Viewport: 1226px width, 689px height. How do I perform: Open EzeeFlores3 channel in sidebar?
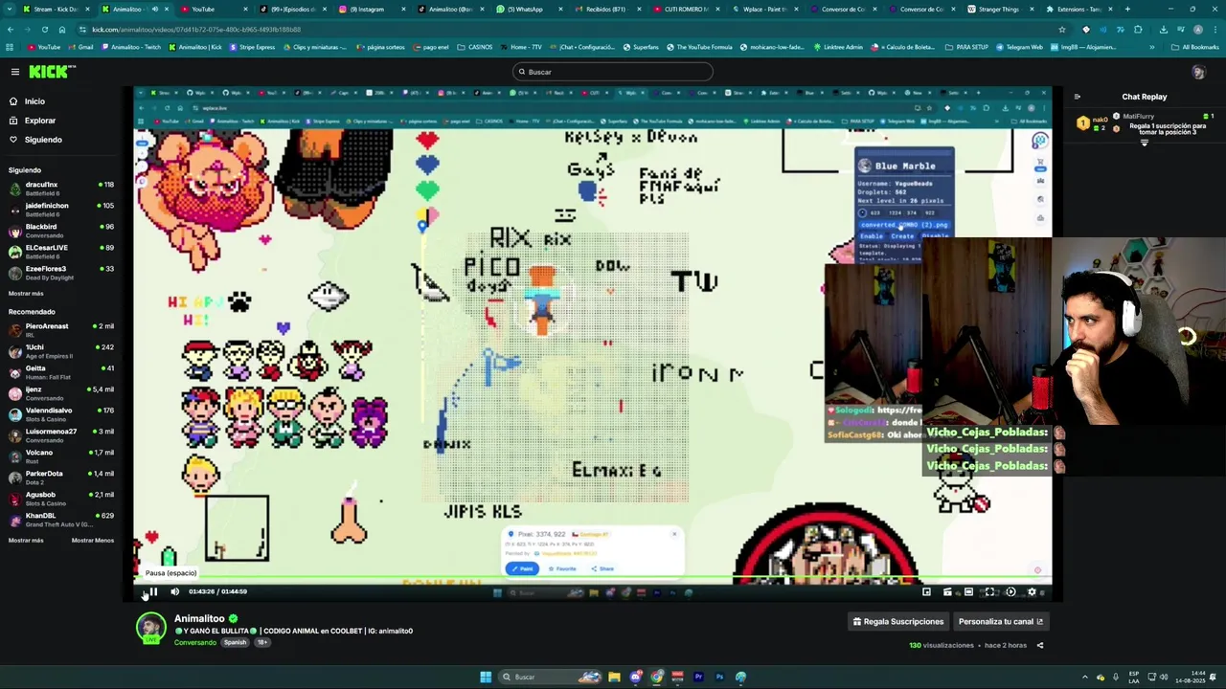61,272
